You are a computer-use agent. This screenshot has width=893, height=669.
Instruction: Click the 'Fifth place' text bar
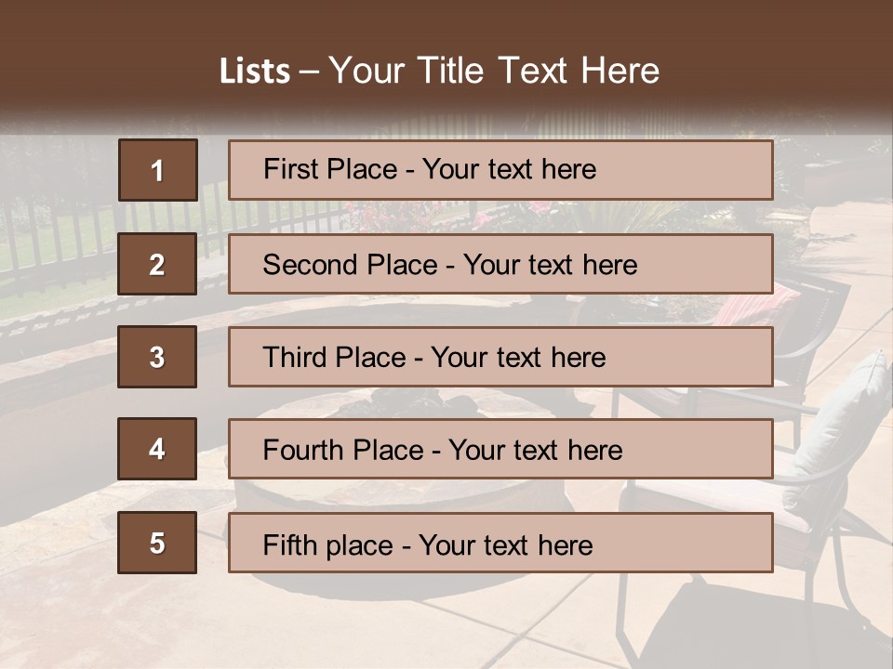[500, 543]
